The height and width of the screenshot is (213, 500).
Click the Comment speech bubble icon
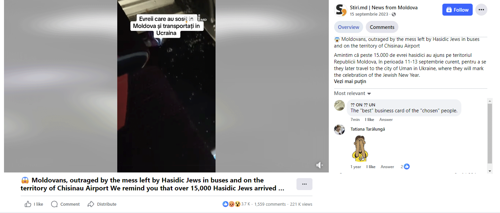(x=54, y=204)
